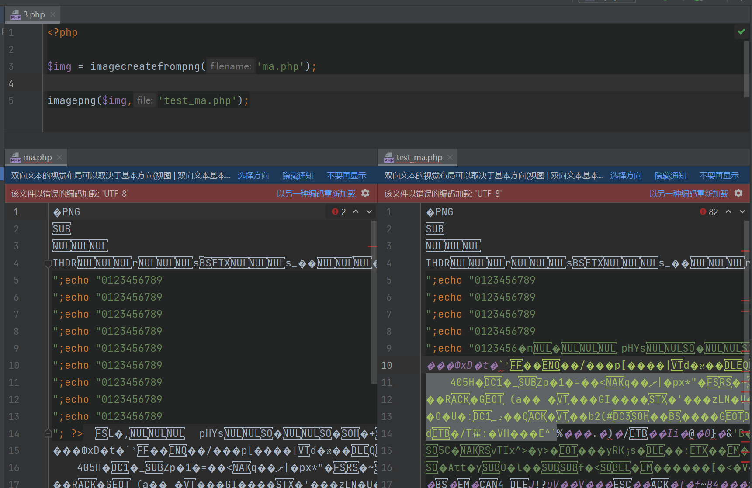Click line number 10 in test_ma.php gutter

[387, 365]
